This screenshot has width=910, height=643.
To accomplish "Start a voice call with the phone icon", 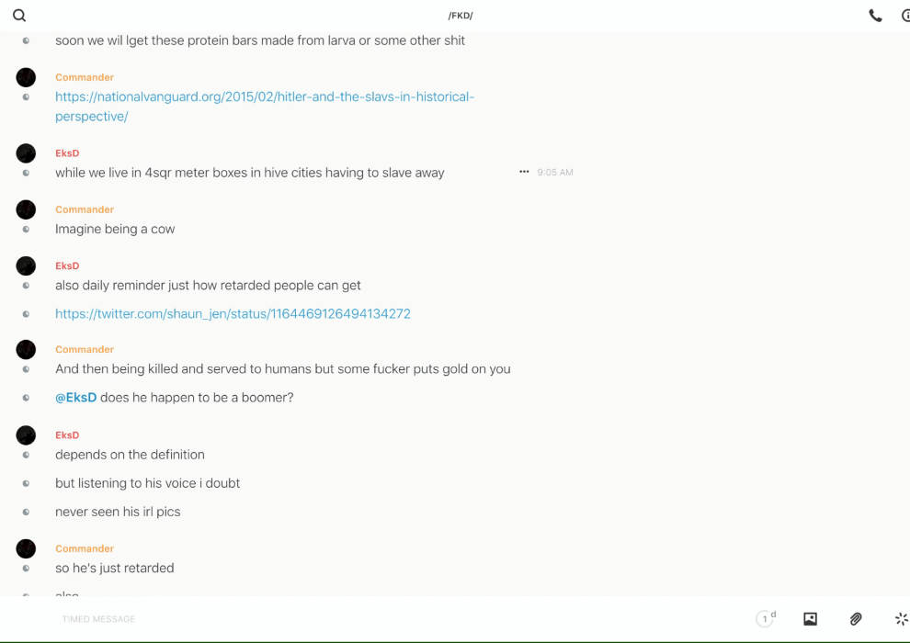I will pos(875,16).
